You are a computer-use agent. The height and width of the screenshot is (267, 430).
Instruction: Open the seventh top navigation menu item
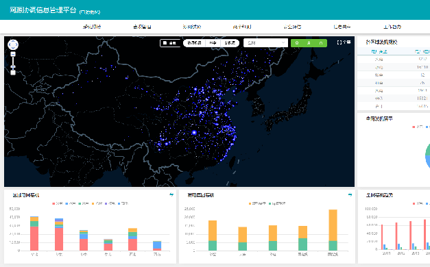[392, 27]
